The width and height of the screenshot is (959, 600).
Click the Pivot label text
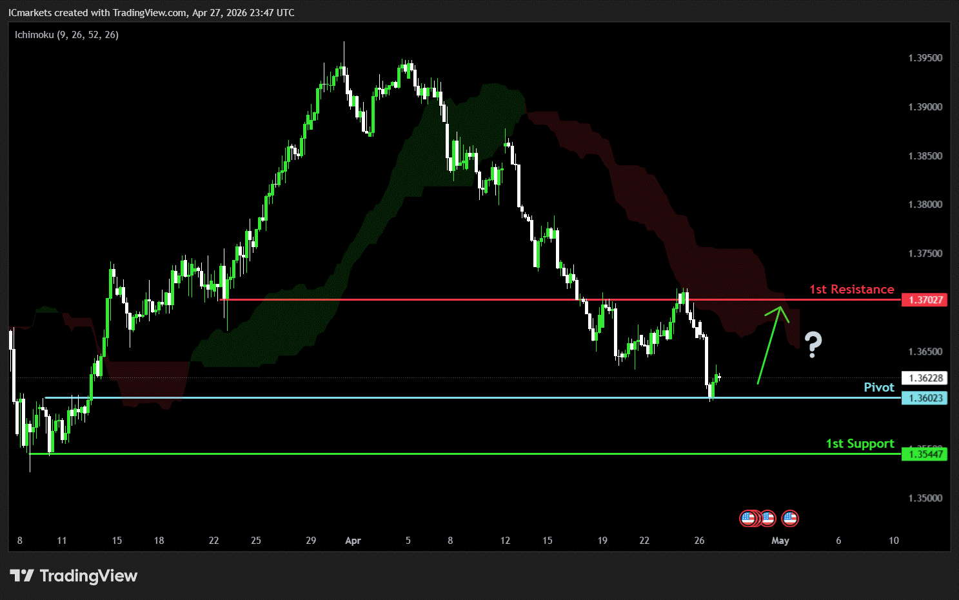click(878, 387)
